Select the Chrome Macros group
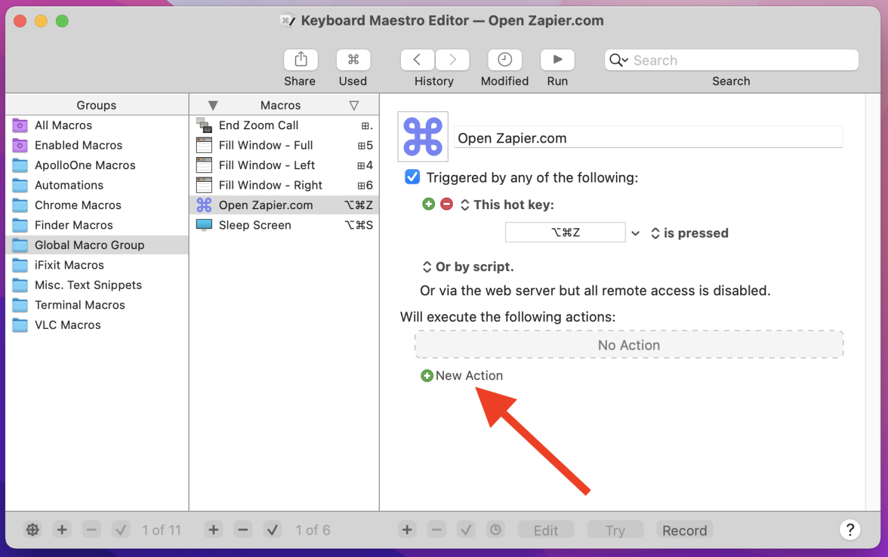The height and width of the screenshot is (557, 888). pos(97,205)
